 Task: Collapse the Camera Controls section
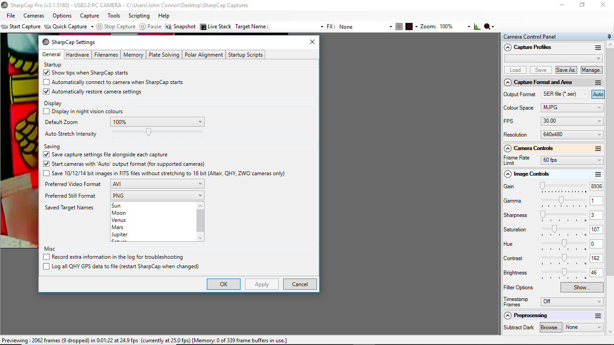coord(508,148)
